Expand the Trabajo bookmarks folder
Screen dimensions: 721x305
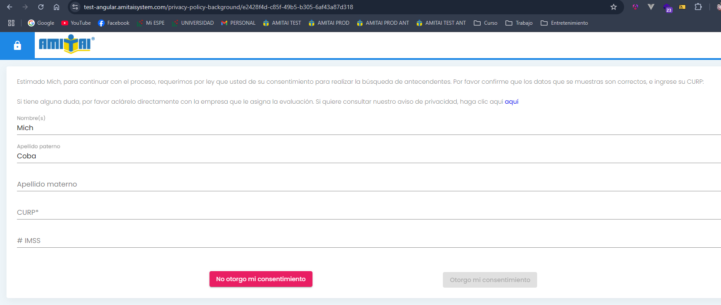tap(519, 23)
